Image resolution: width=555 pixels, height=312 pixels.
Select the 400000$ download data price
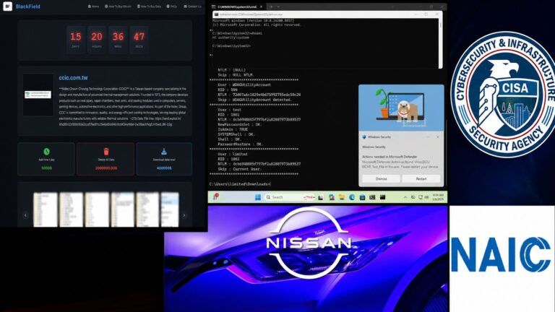click(x=164, y=168)
